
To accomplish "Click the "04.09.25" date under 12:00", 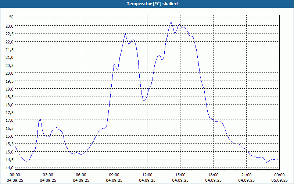I will click(147, 180).
